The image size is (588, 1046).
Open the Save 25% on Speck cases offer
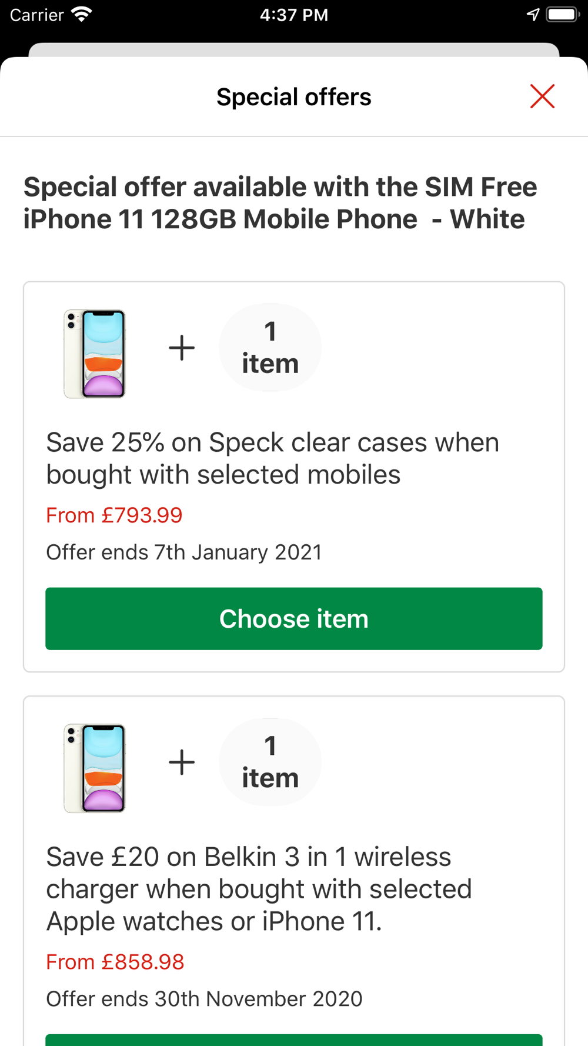coord(272,458)
